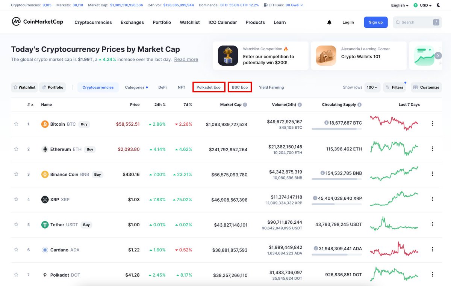Switch to the Polkadot Eco tab
This screenshot has width=451, height=286.
(209, 87)
